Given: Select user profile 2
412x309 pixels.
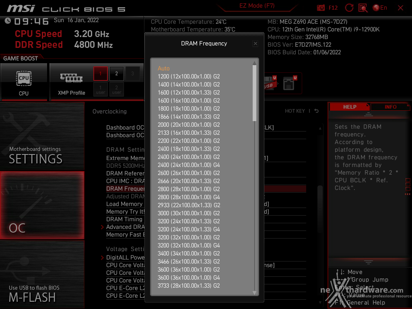Looking at the screenshot, I should click(x=116, y=89).
